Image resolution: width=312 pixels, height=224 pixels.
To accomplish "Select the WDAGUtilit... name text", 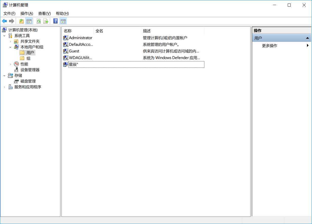I will point(80,57).
